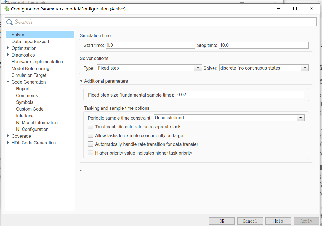The width and height of the screenshot is (322, 226).
Task: Open the NI Configuration settings page
Action: (32, 129)
